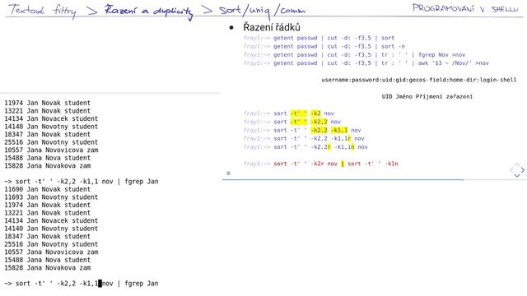Select handwritten heading 'sort/uniq/comm'

263,11
